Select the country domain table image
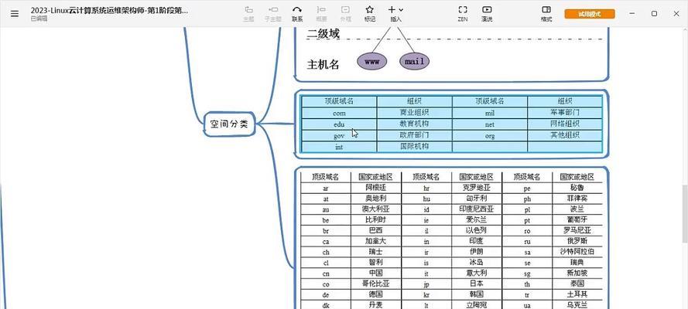The height and width of the screenshot is (309, 688). [451, 239]
